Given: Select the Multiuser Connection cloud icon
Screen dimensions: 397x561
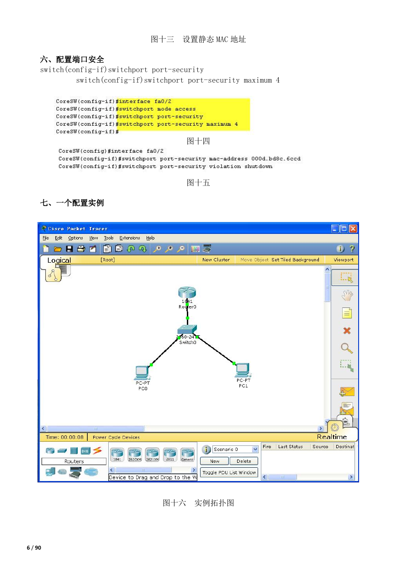Looking at the screenshot, I should [x=90, y=472].
